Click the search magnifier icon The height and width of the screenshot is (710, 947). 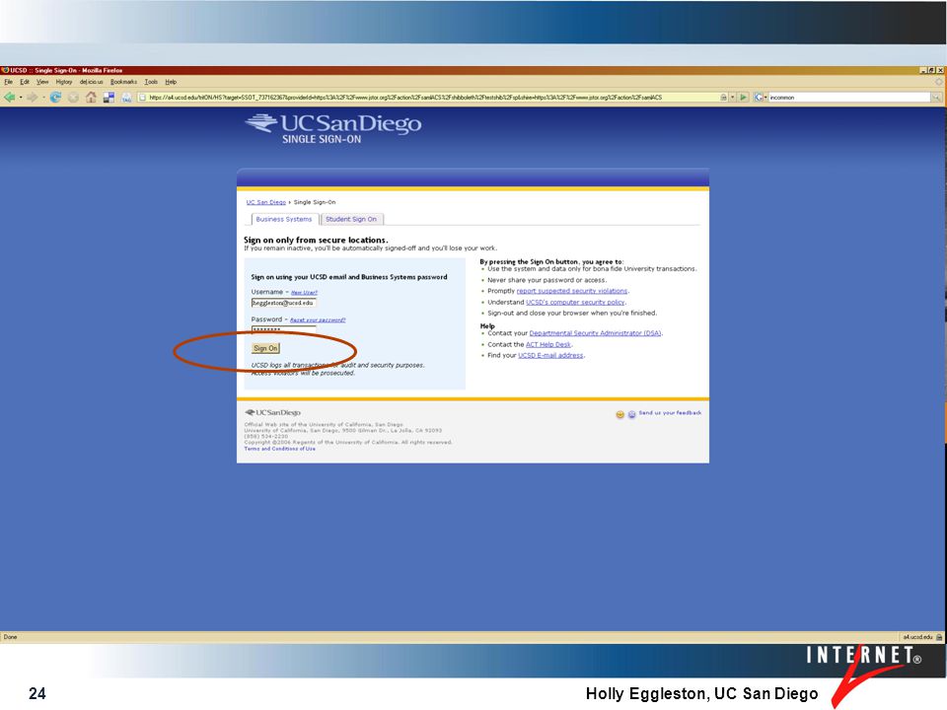[936, 98]
